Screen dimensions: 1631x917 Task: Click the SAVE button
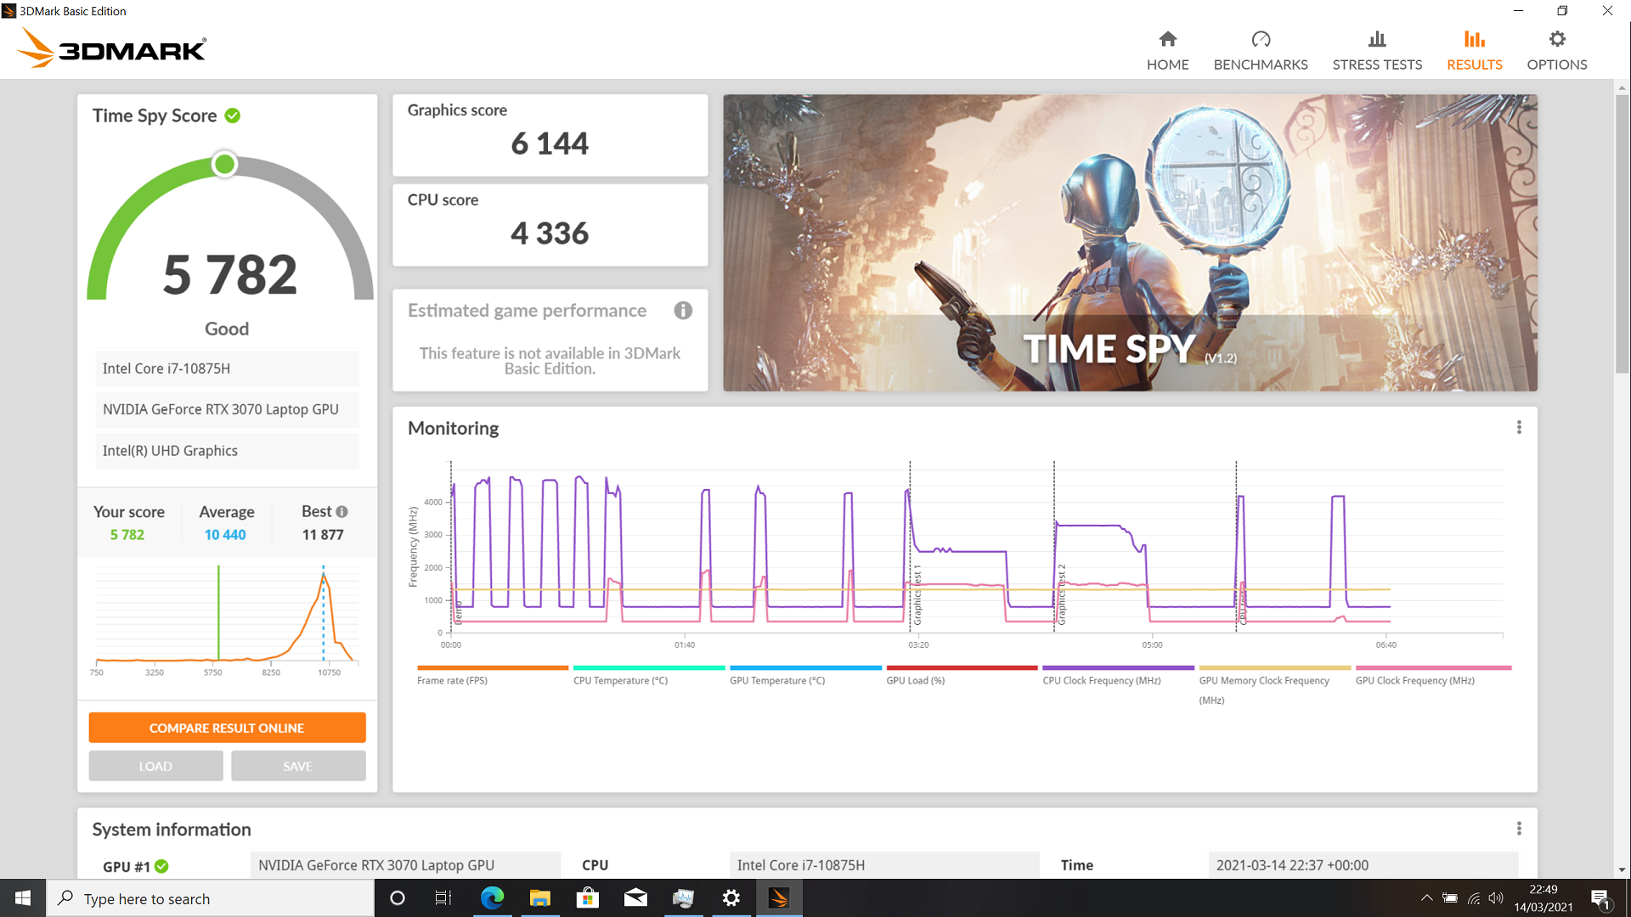coord(298,766)
